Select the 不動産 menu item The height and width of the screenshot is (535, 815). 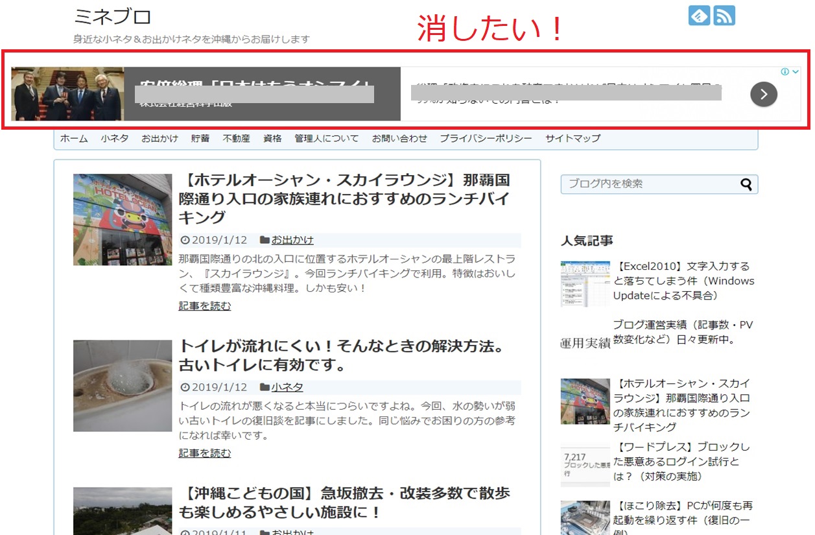click(x=236, y=138)
